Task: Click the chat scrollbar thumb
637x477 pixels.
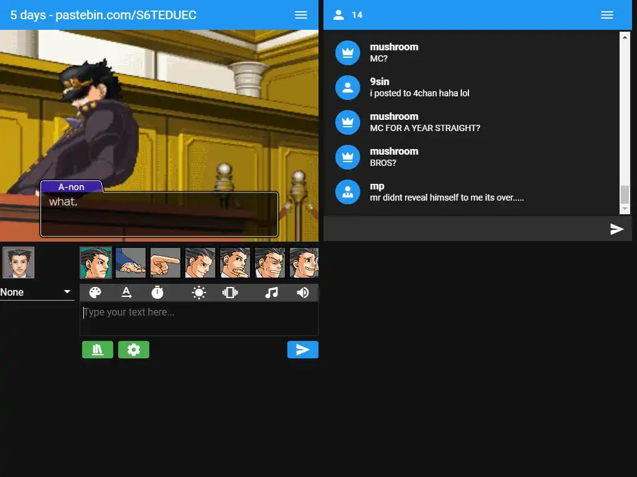Action: pos(625,194)
